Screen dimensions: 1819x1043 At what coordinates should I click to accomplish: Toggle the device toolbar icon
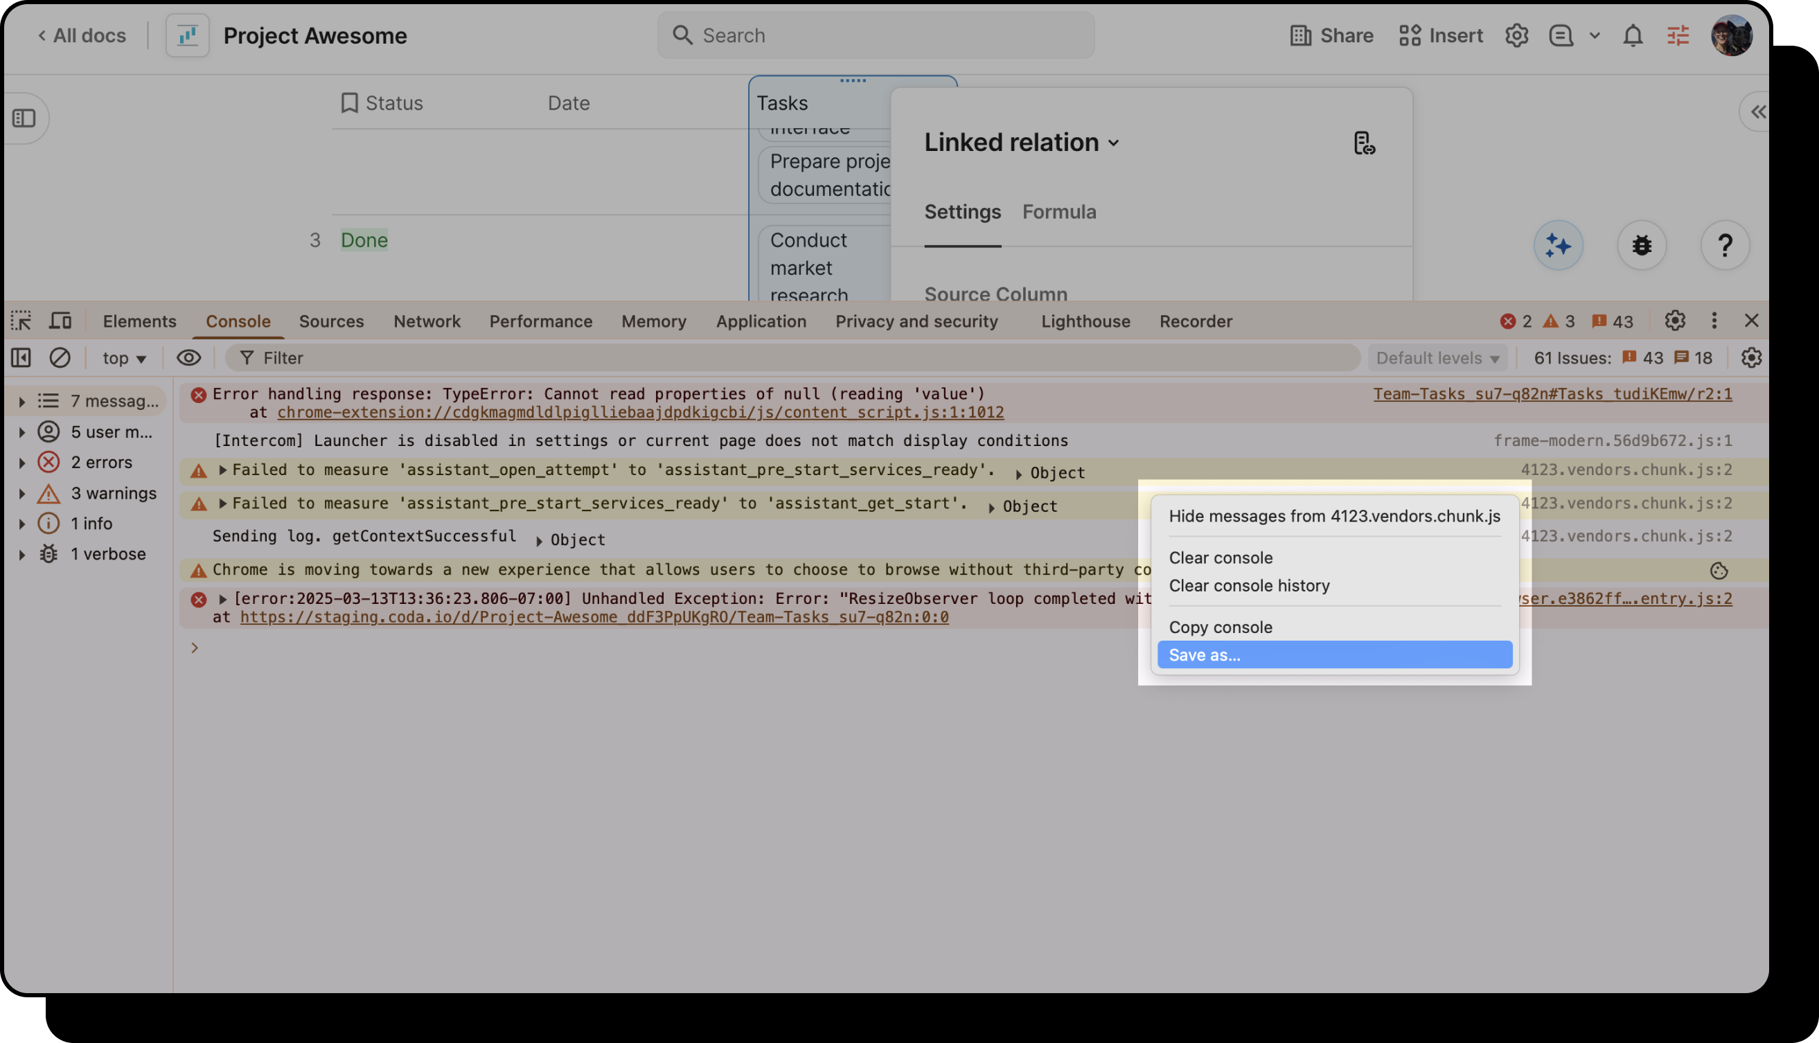point(60,321)
